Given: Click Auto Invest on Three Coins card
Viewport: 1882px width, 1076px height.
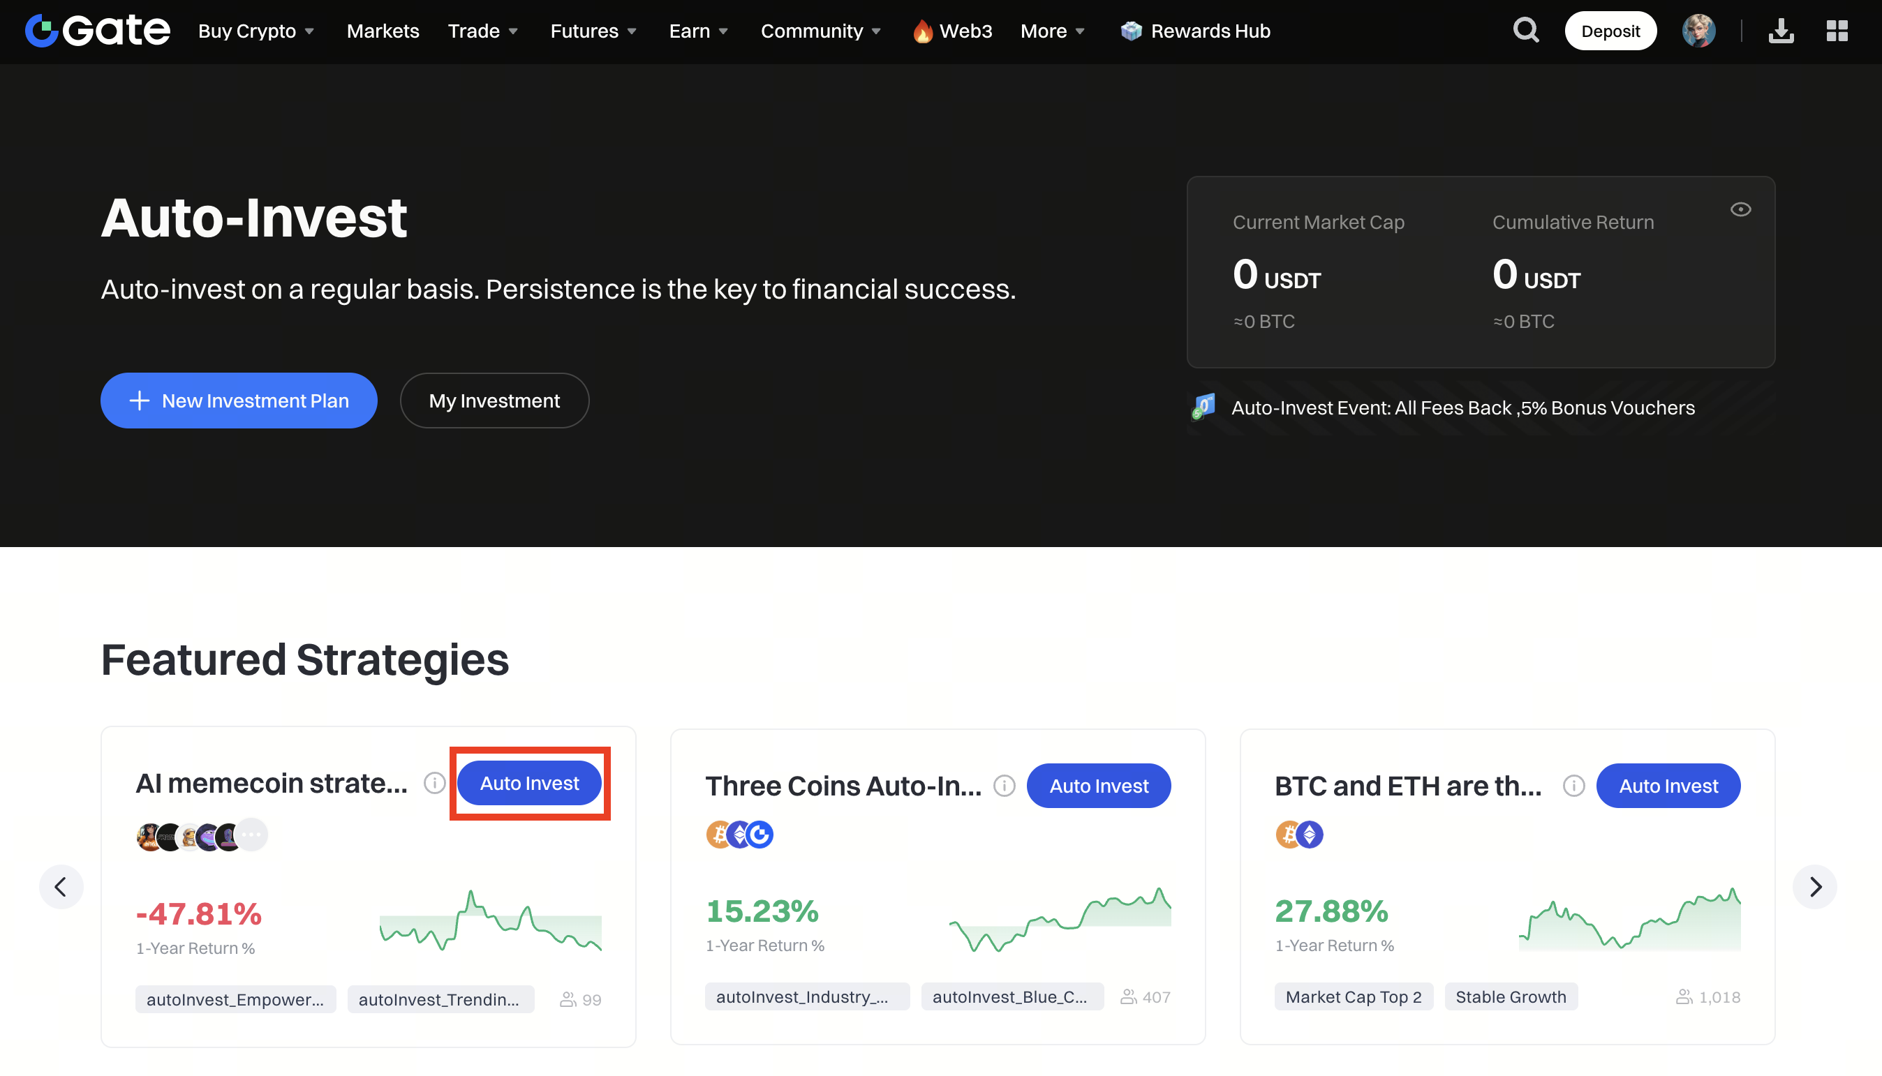Looking at the screenshot, I should (x=1099, y=786).
